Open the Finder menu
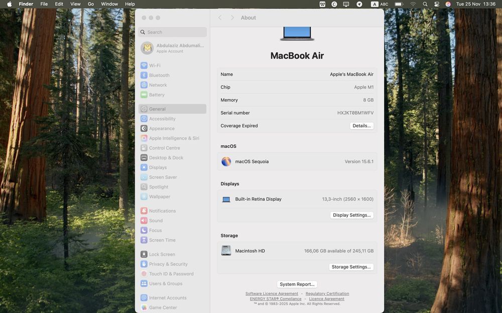The height and width of the screenshot is (313, 502). click(x=26, y=4)
